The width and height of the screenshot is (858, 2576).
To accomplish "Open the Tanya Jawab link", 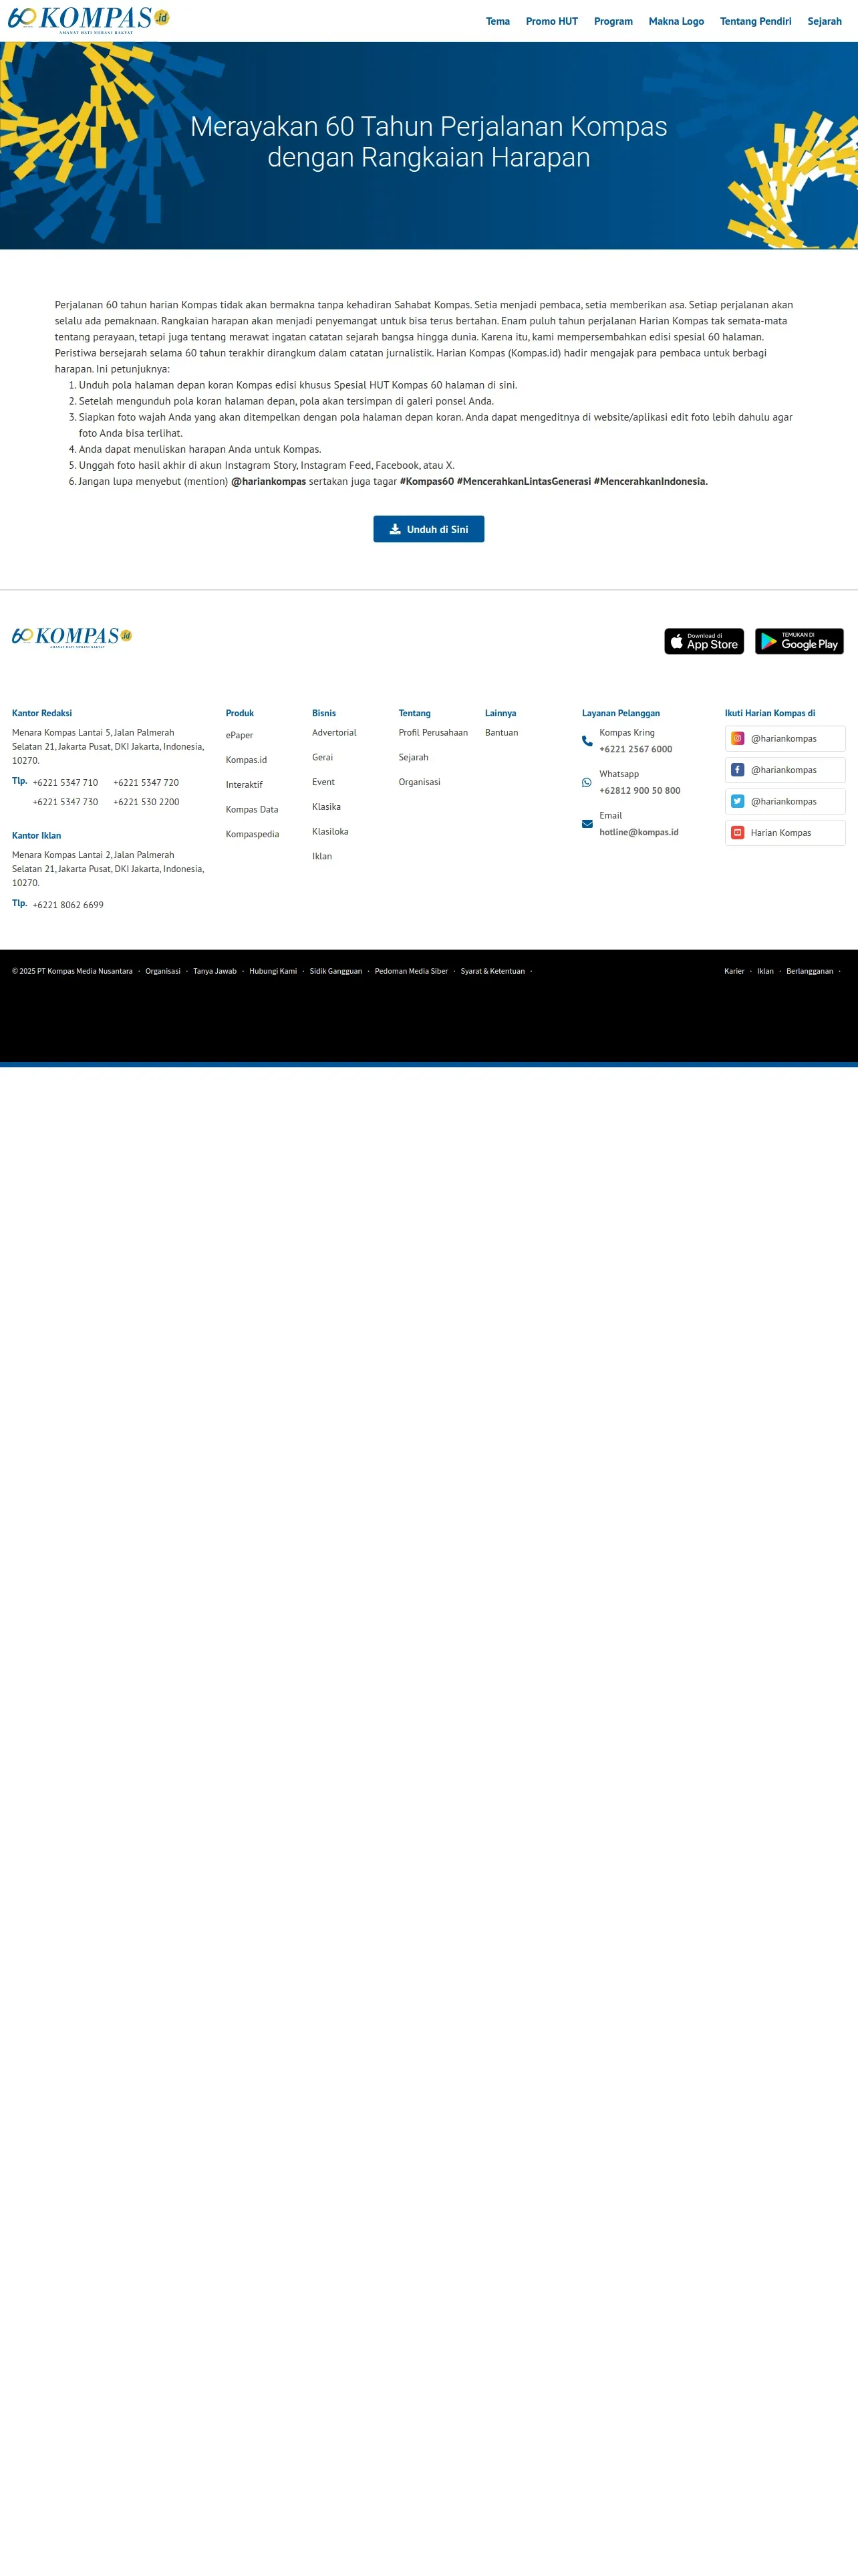I will pyautogui.click(x=214, y=971).
